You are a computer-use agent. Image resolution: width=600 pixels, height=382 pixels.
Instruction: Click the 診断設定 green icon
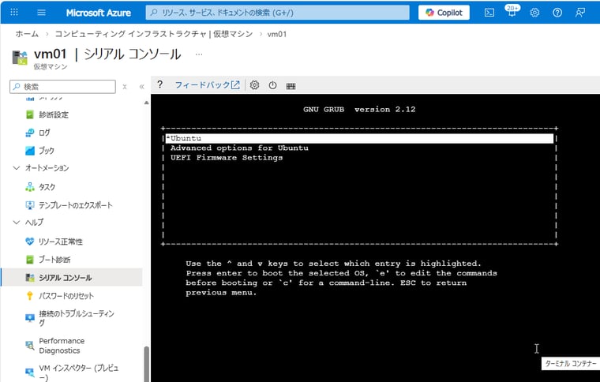(30, 114)
